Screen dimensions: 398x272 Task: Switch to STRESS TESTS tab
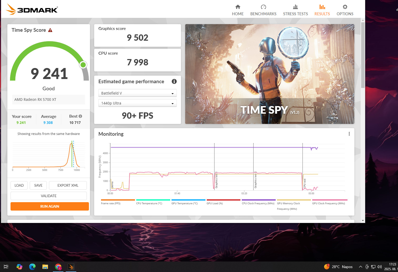(x=295, y=10)
